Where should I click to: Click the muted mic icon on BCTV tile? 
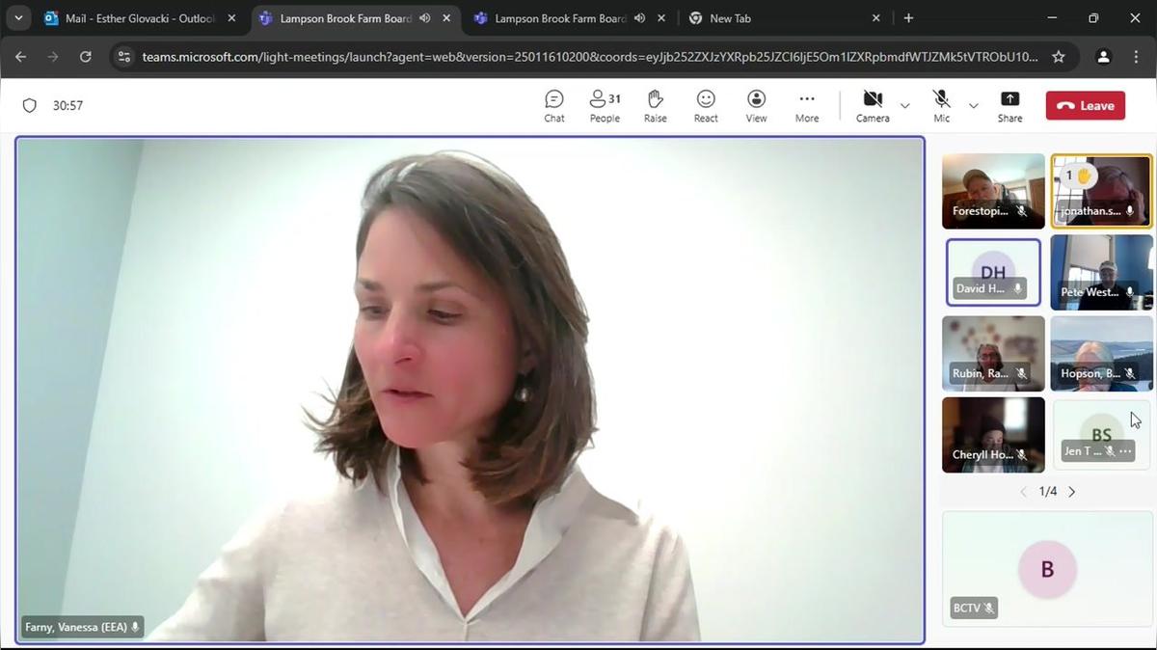click(x=988, y=609)
